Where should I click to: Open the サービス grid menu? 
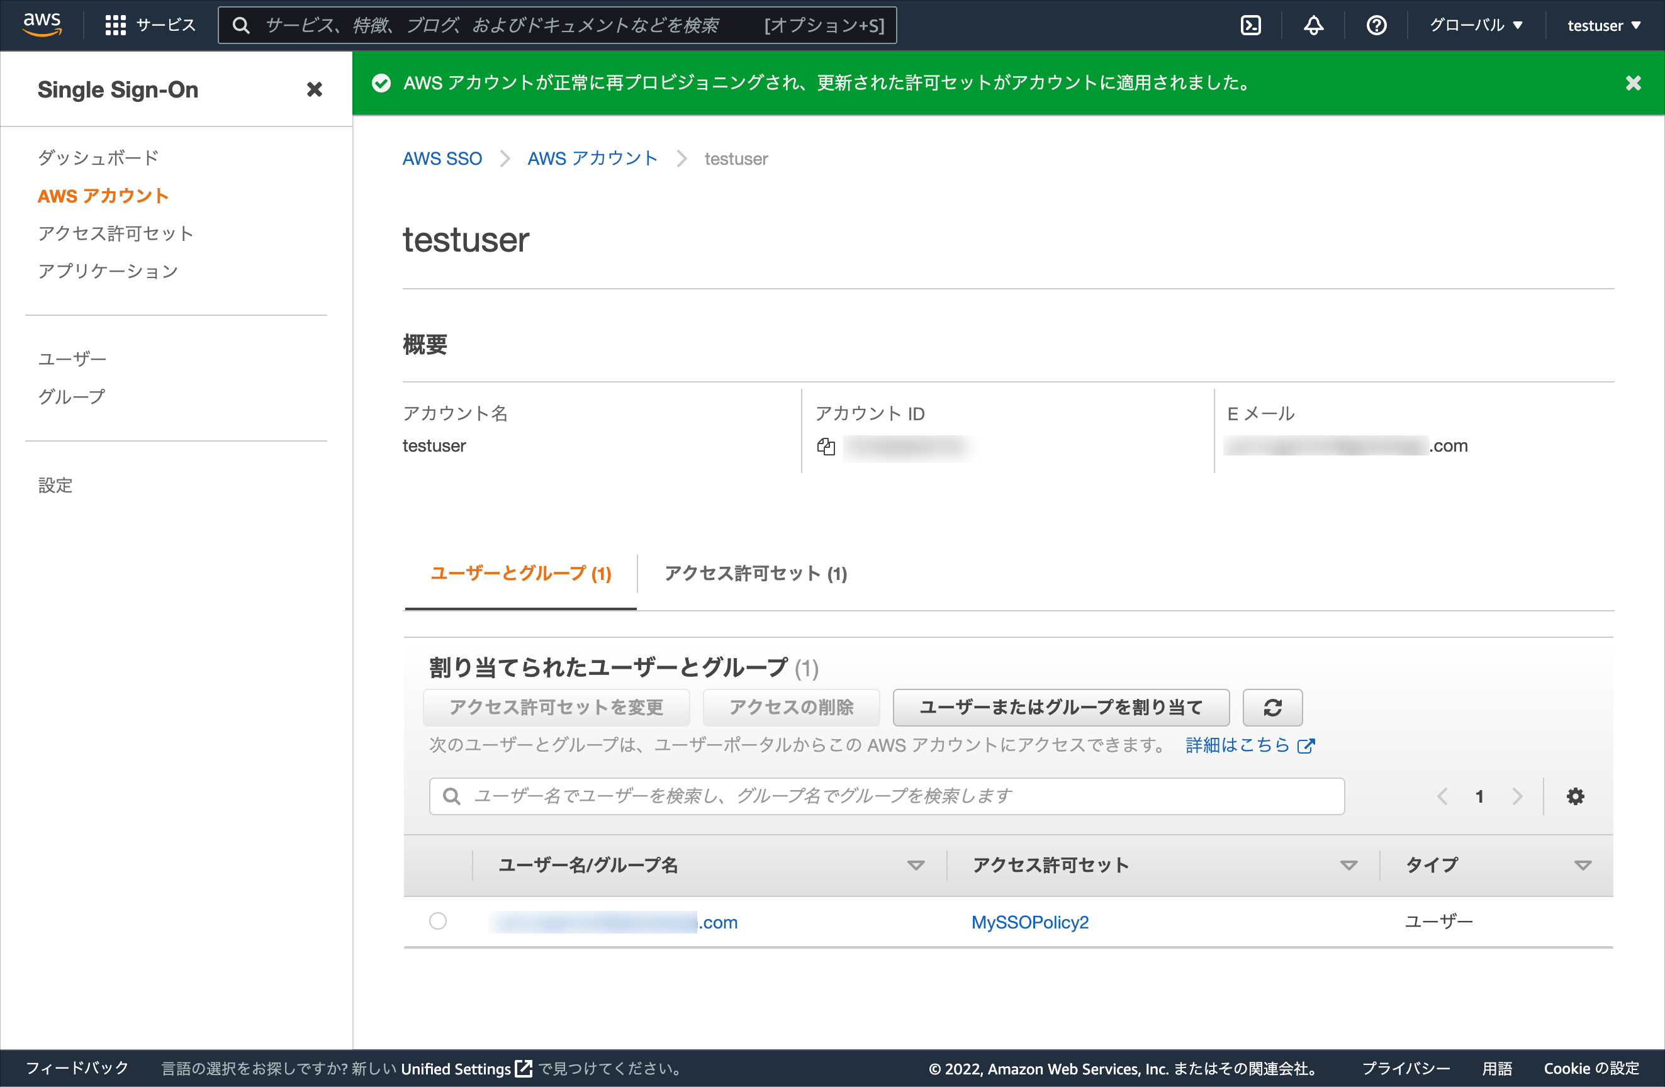coord(150,25)
